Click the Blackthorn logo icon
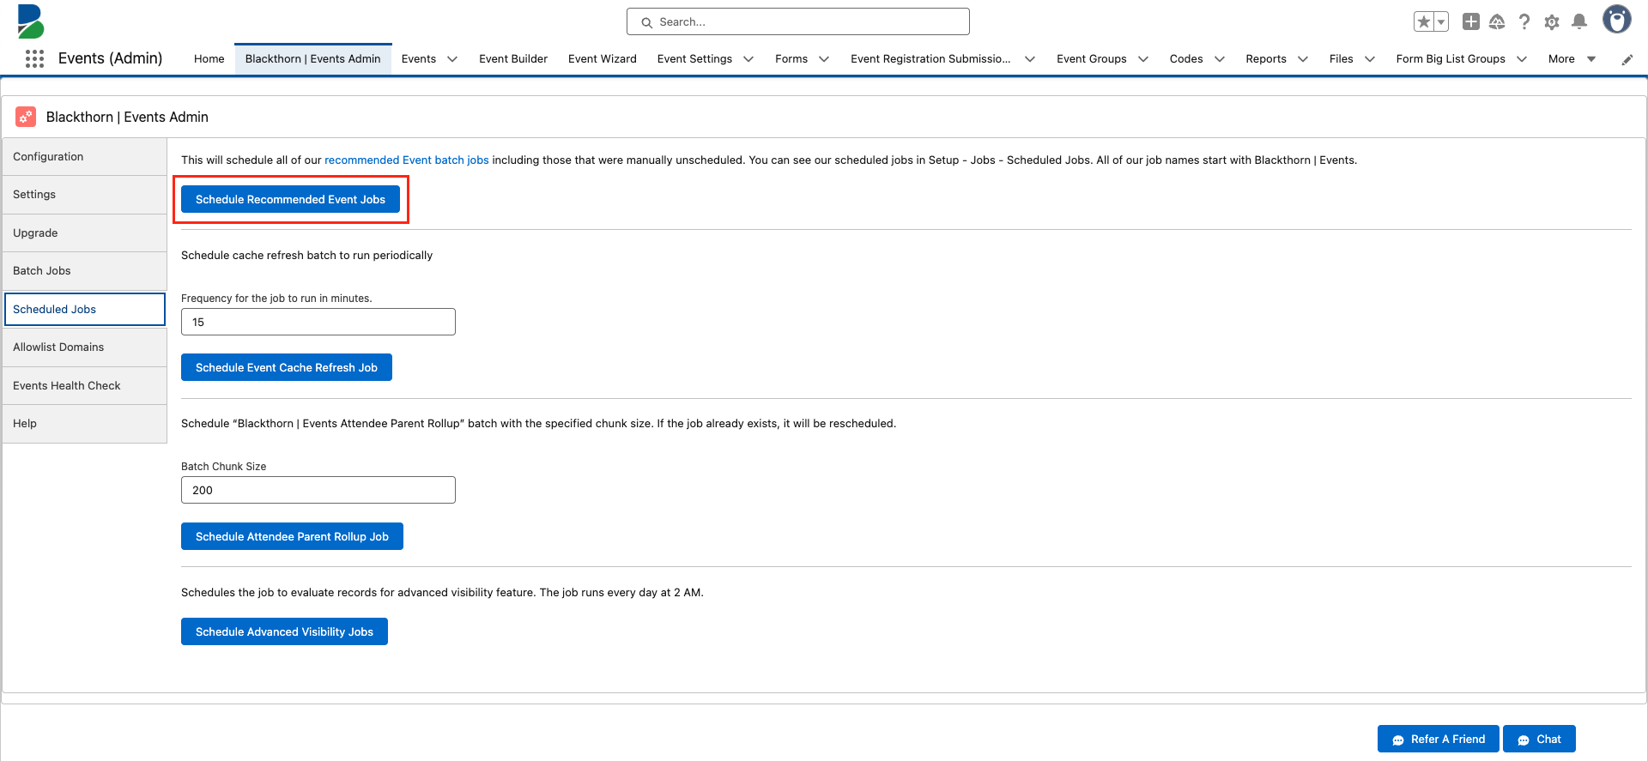The width and height of the screenshot is (1648, 761). [30, 21]
